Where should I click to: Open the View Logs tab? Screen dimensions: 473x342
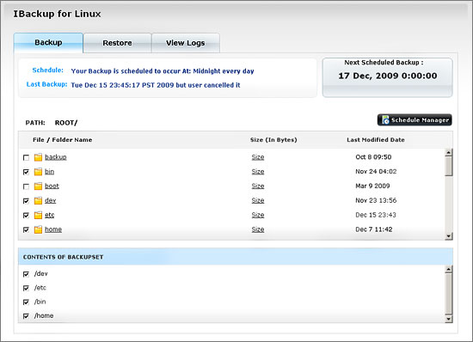(x=186, y=43)
